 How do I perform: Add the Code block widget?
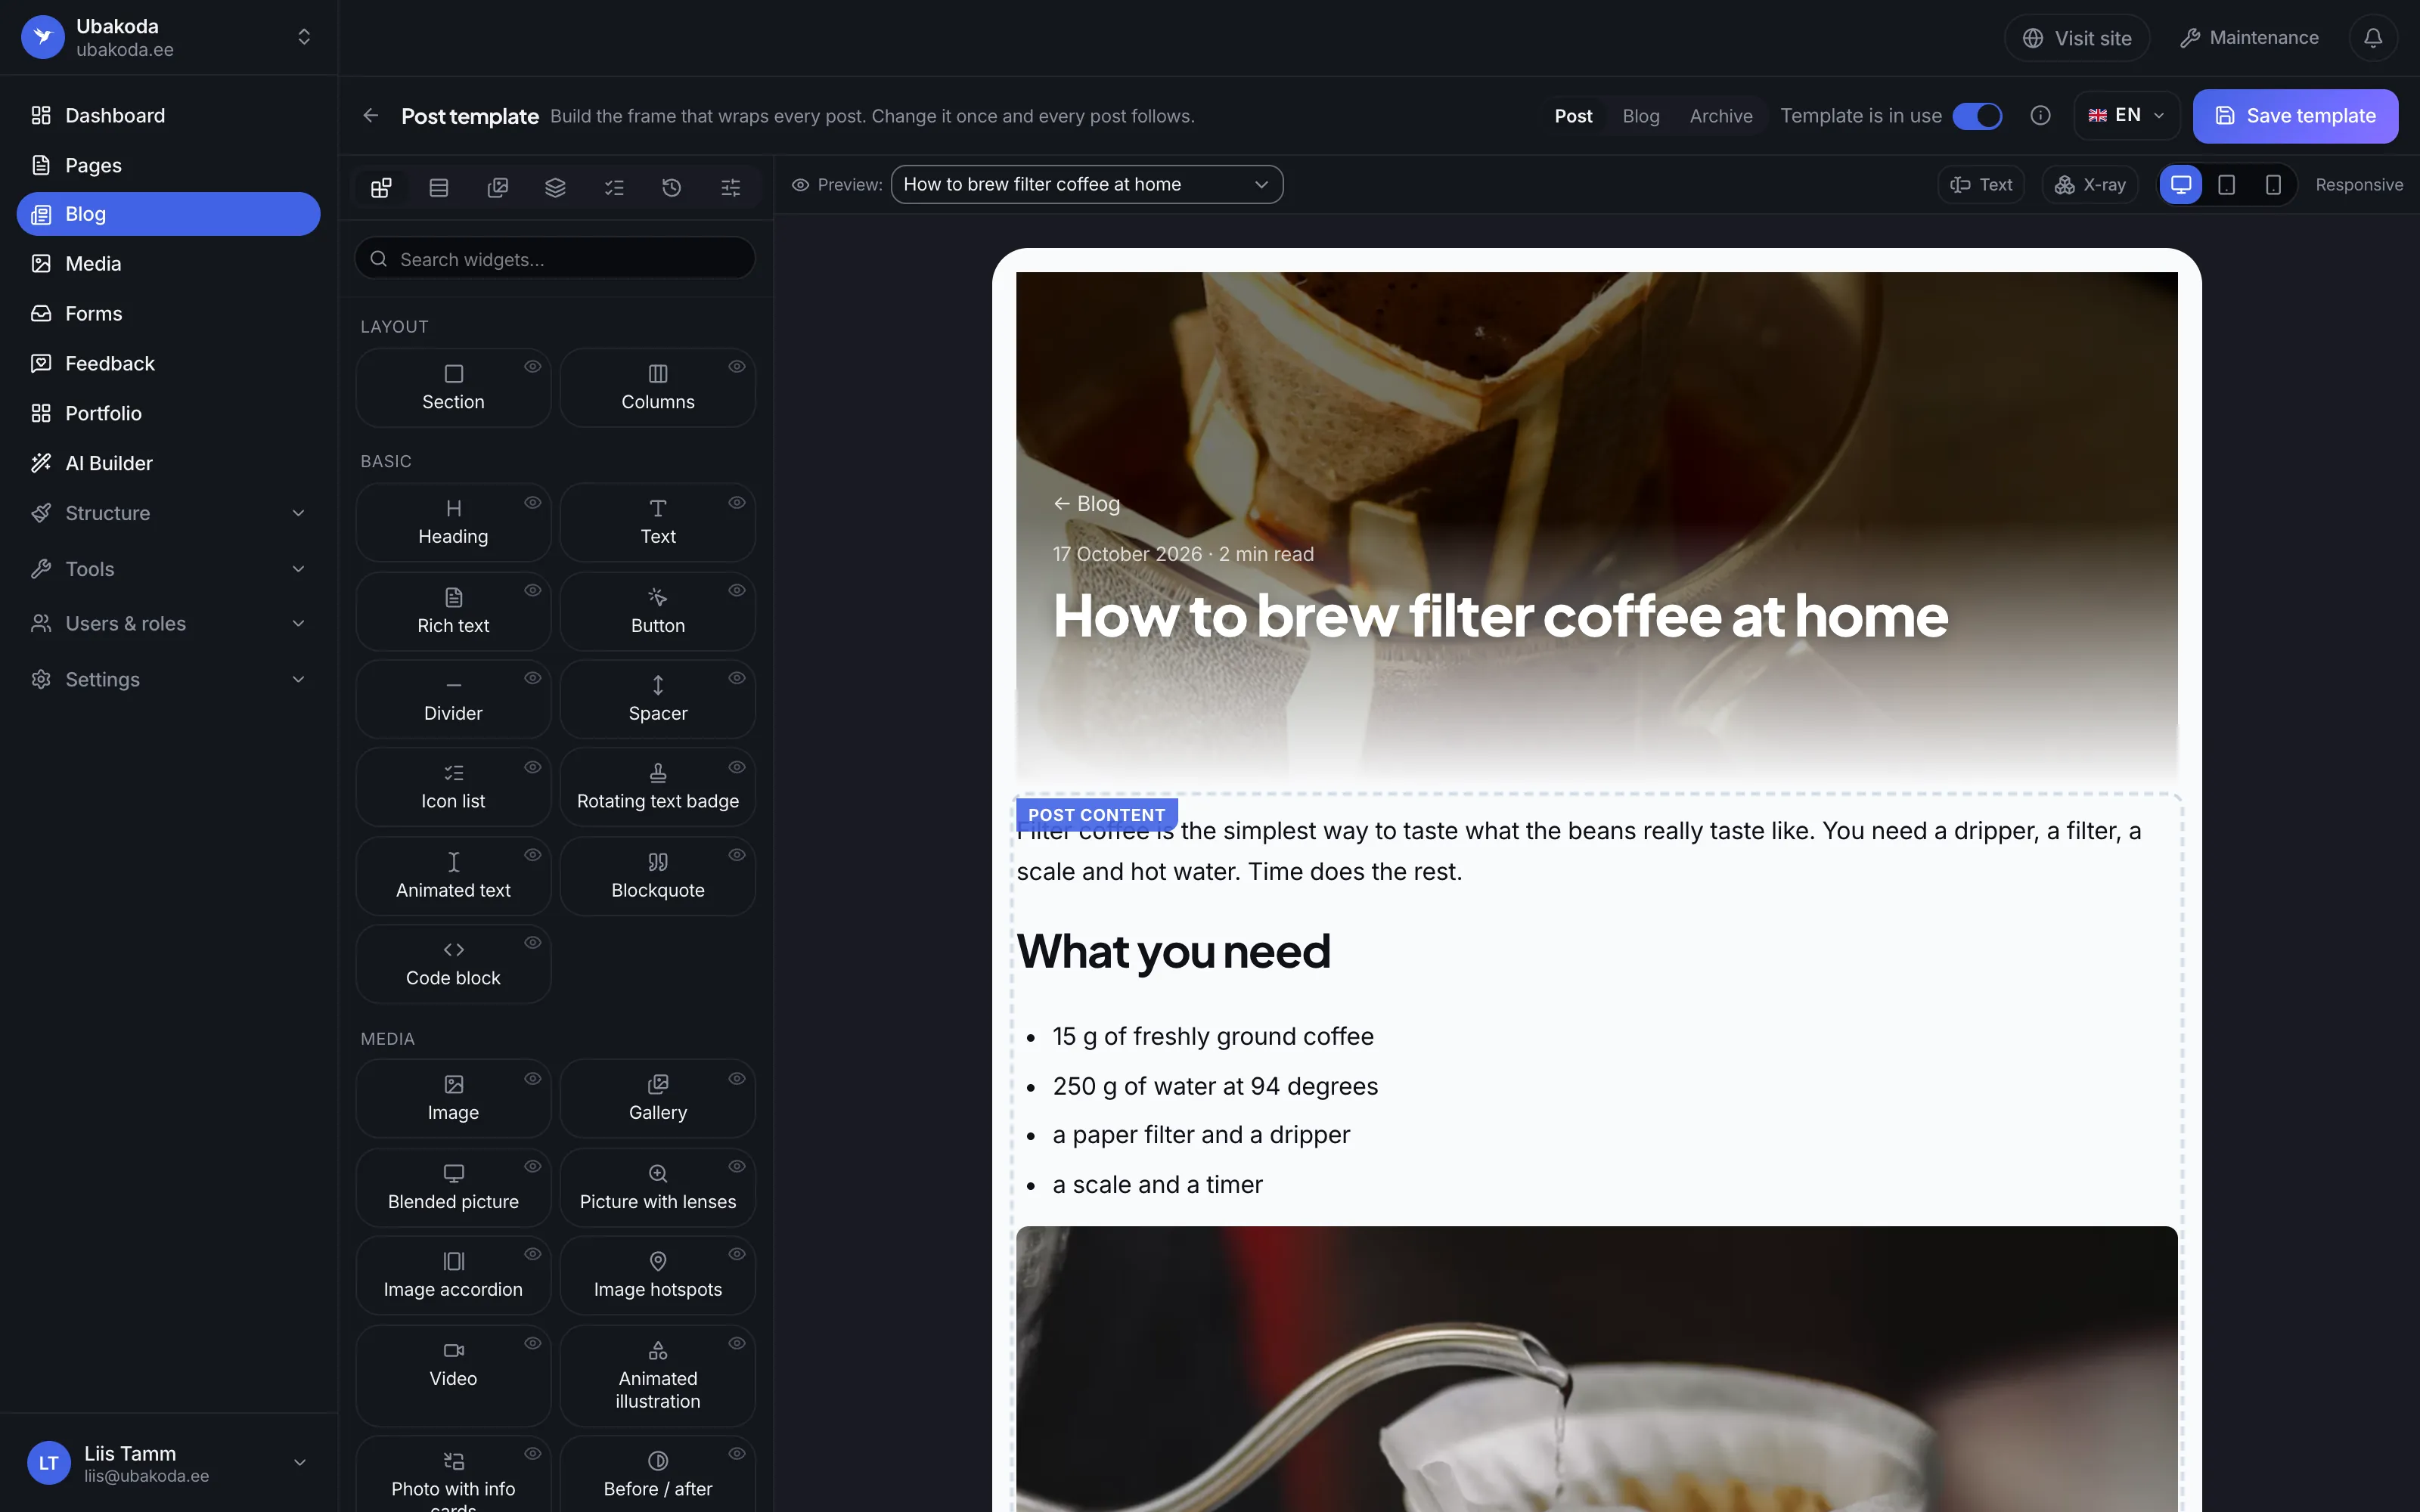tap(453, 963)
